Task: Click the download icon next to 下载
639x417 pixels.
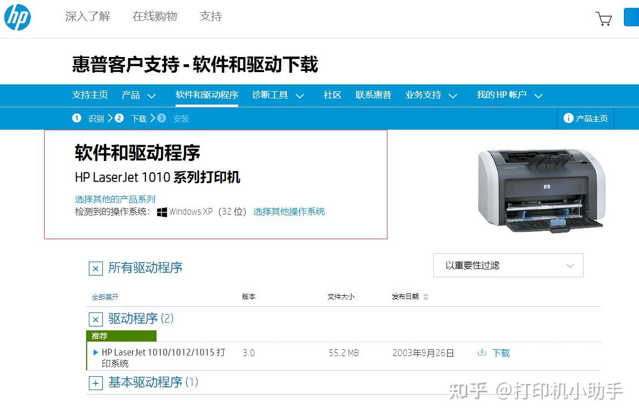Action: pos(483,353)
